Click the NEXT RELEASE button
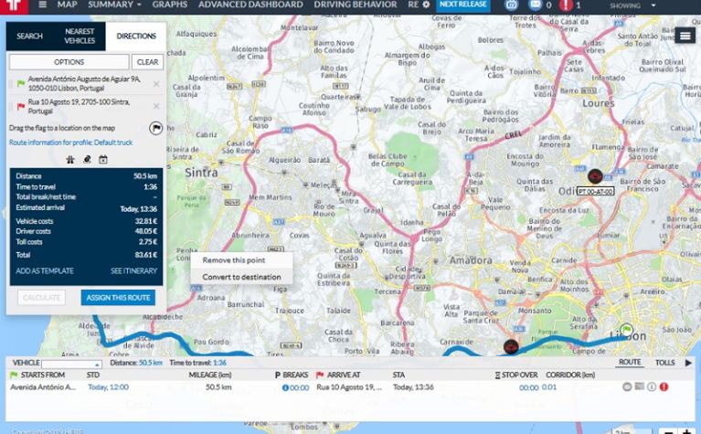 [x=463, y=5]
